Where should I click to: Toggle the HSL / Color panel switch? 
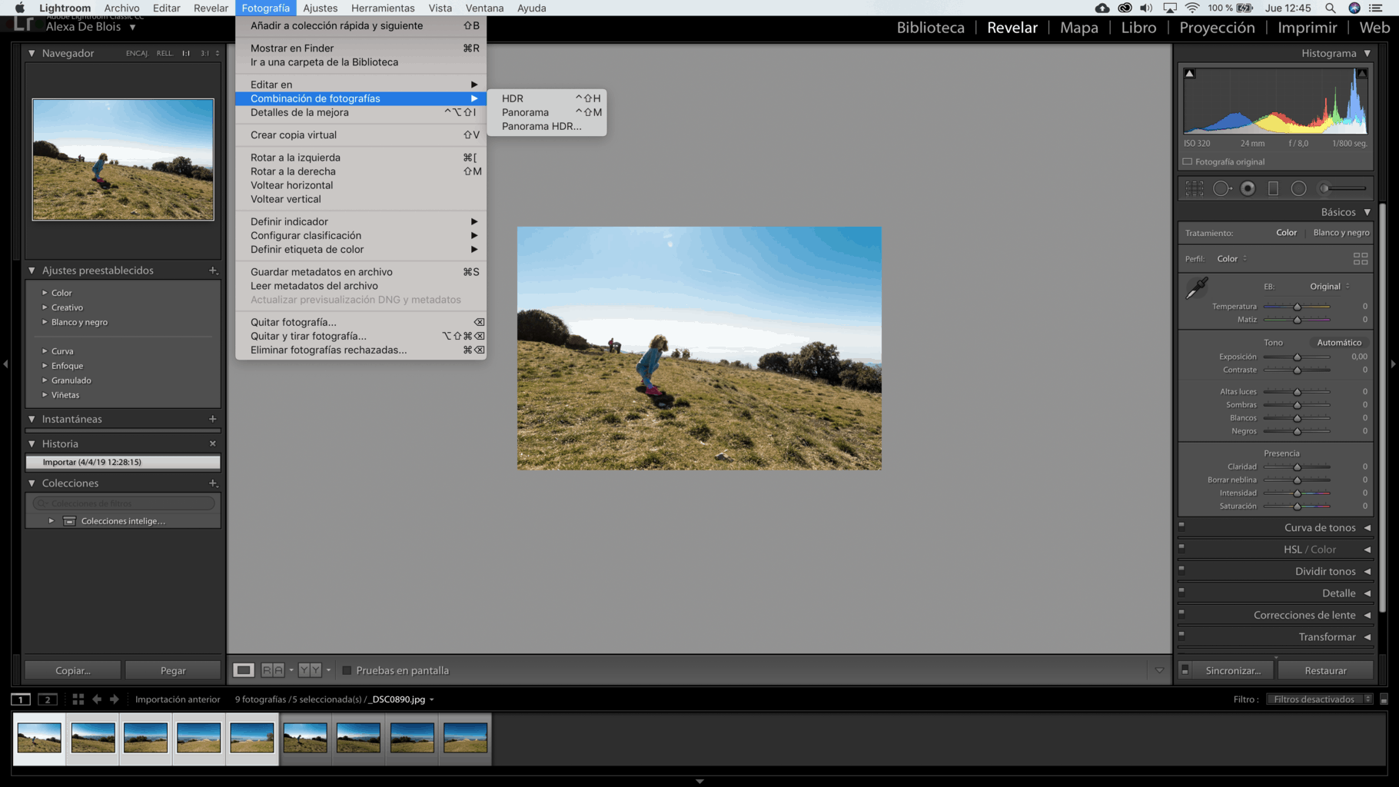1181,548
